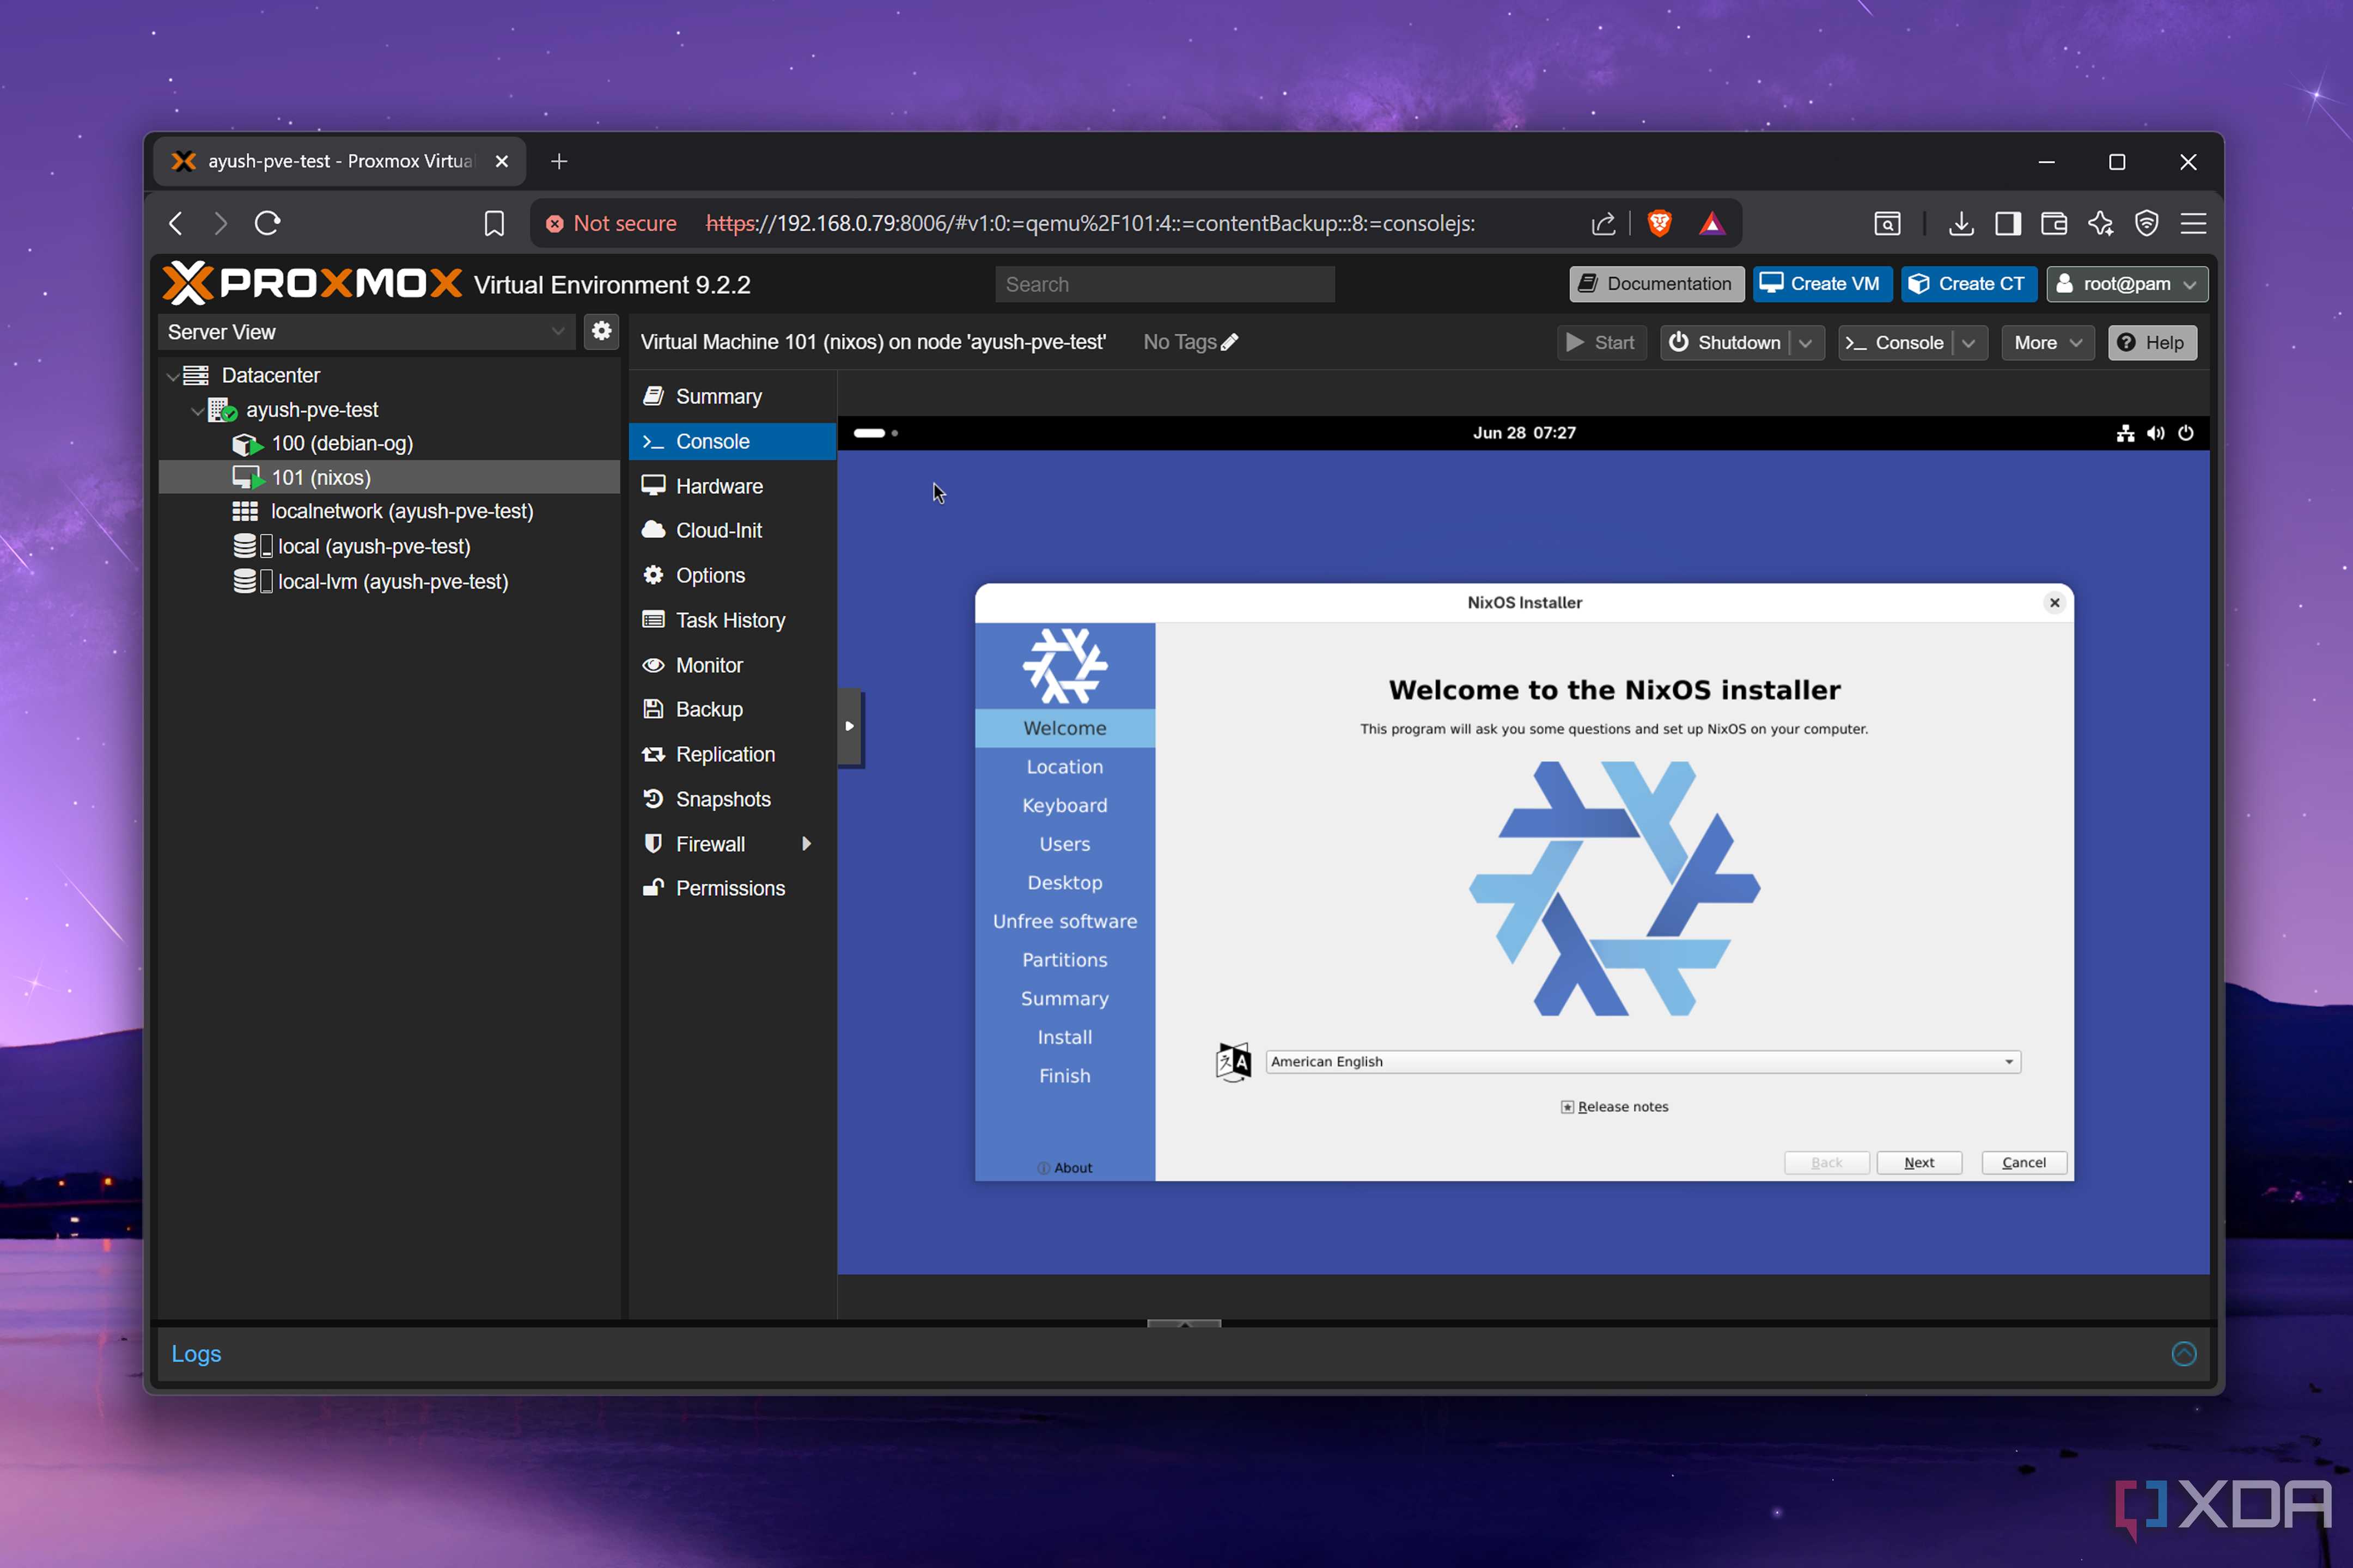Click Next in the NixOS installer
The height and width of the screenshot is (1568, 2353).
(x=1919, y=1162)
